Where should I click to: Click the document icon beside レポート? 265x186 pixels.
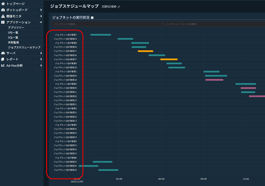pyautogui.click(x=3, y=59)
